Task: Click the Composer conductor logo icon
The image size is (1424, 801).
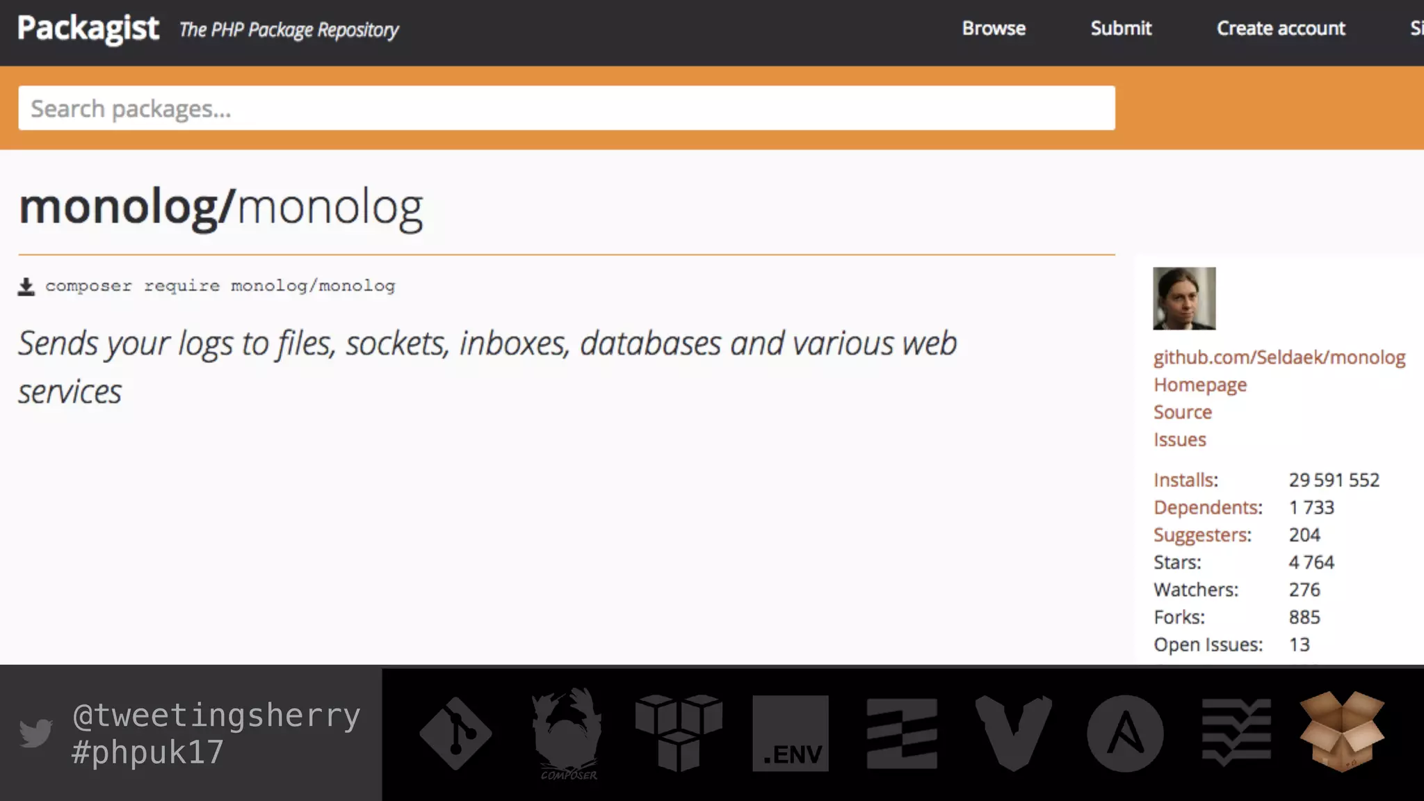Action: (x=567, y=733)
